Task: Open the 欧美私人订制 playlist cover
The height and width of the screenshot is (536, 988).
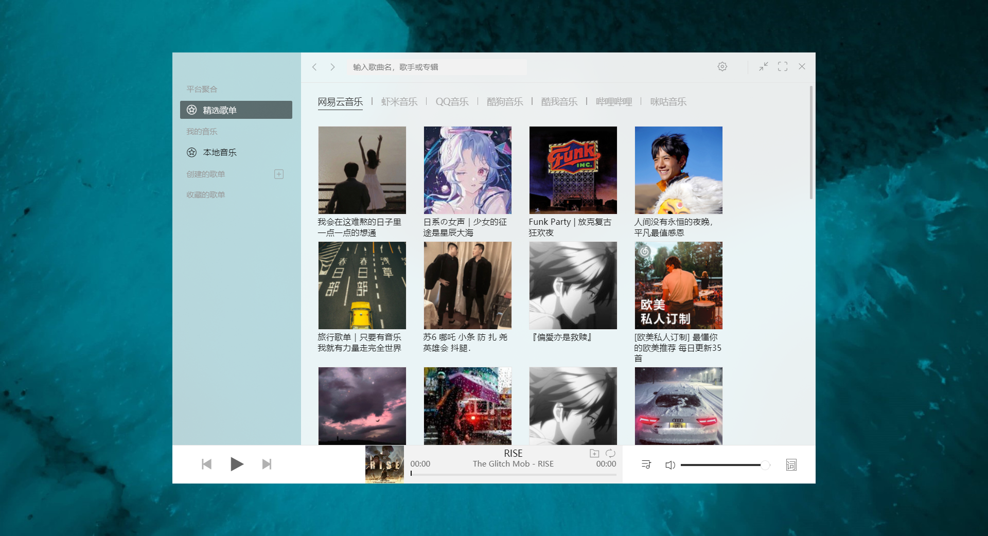Action: click(x=679, y=285)
